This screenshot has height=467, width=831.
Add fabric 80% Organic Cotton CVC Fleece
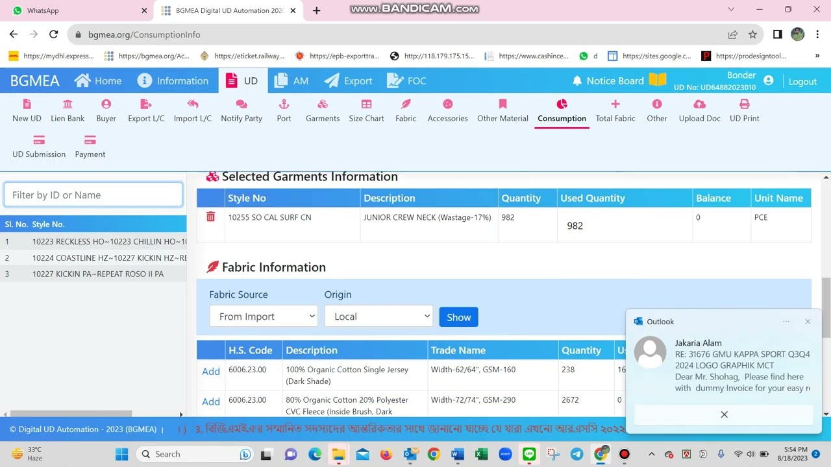pyautogui.click(x=210, y=401)
